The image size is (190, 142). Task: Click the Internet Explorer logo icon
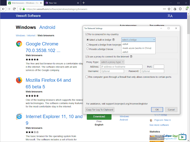click(x=19, y=116)
